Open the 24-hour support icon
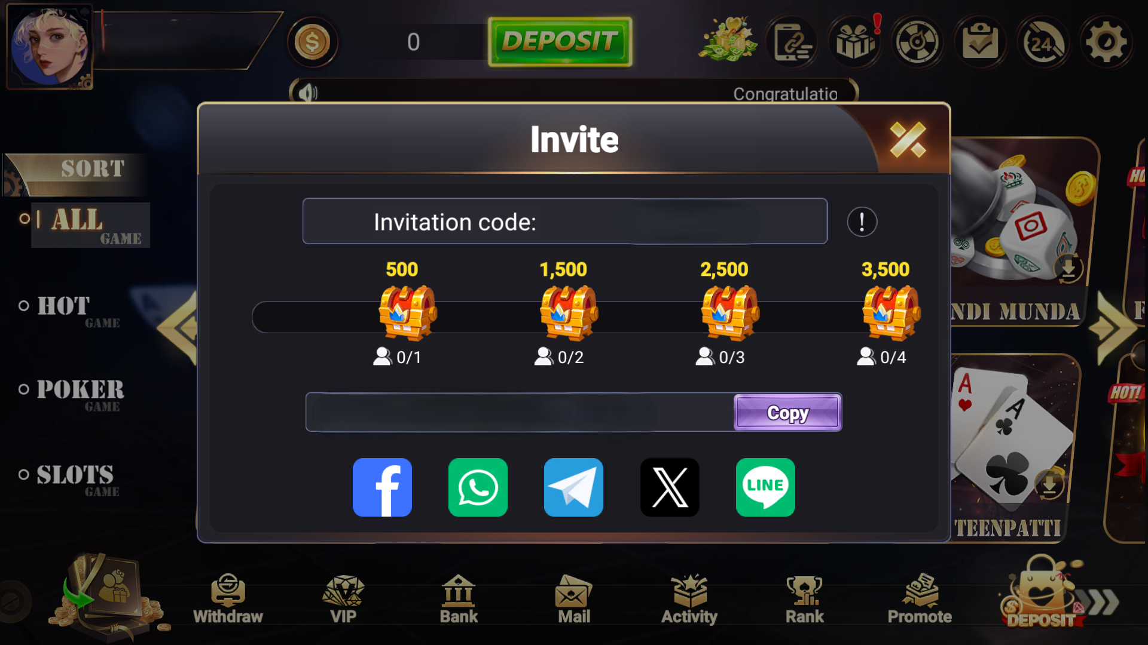Screen dimensions: 1148x645 click(1043, 42)
